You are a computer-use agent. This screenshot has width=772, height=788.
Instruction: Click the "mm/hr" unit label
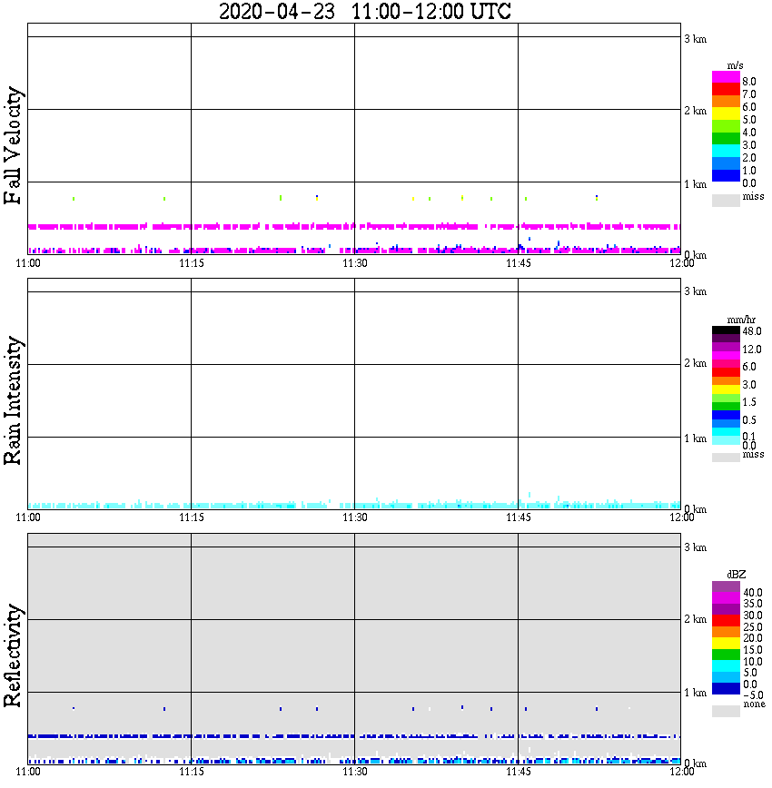(x=741, y=320)
